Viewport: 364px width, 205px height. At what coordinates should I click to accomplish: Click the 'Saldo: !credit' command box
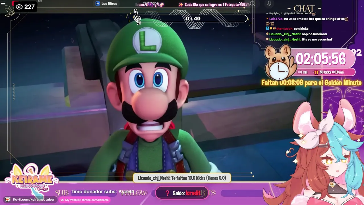[x=182, y=193]
